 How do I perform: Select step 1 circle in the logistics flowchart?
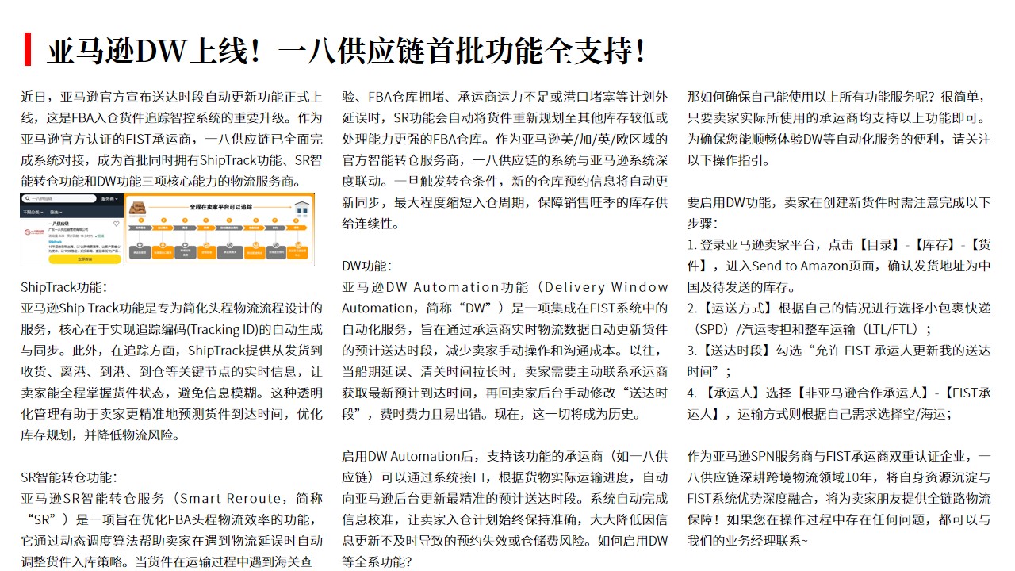point(141,220)
